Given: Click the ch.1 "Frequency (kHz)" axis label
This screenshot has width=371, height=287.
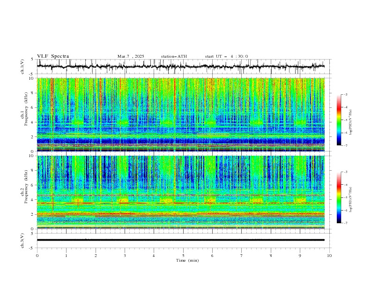Looking at the screenshot, I should click(26, 109).
